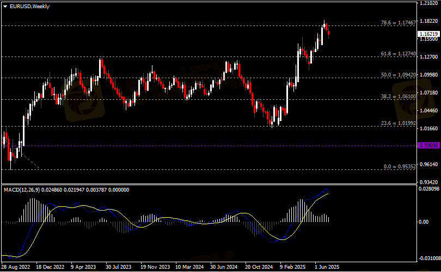Viewport: 441px width, 272px height.
Task: Select the 0.0 = 0.95352 Fibonacci label
Action: coord(400,167)
